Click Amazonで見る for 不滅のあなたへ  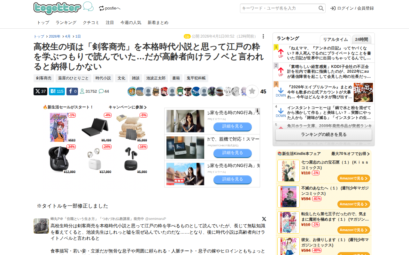pos(354,204)
